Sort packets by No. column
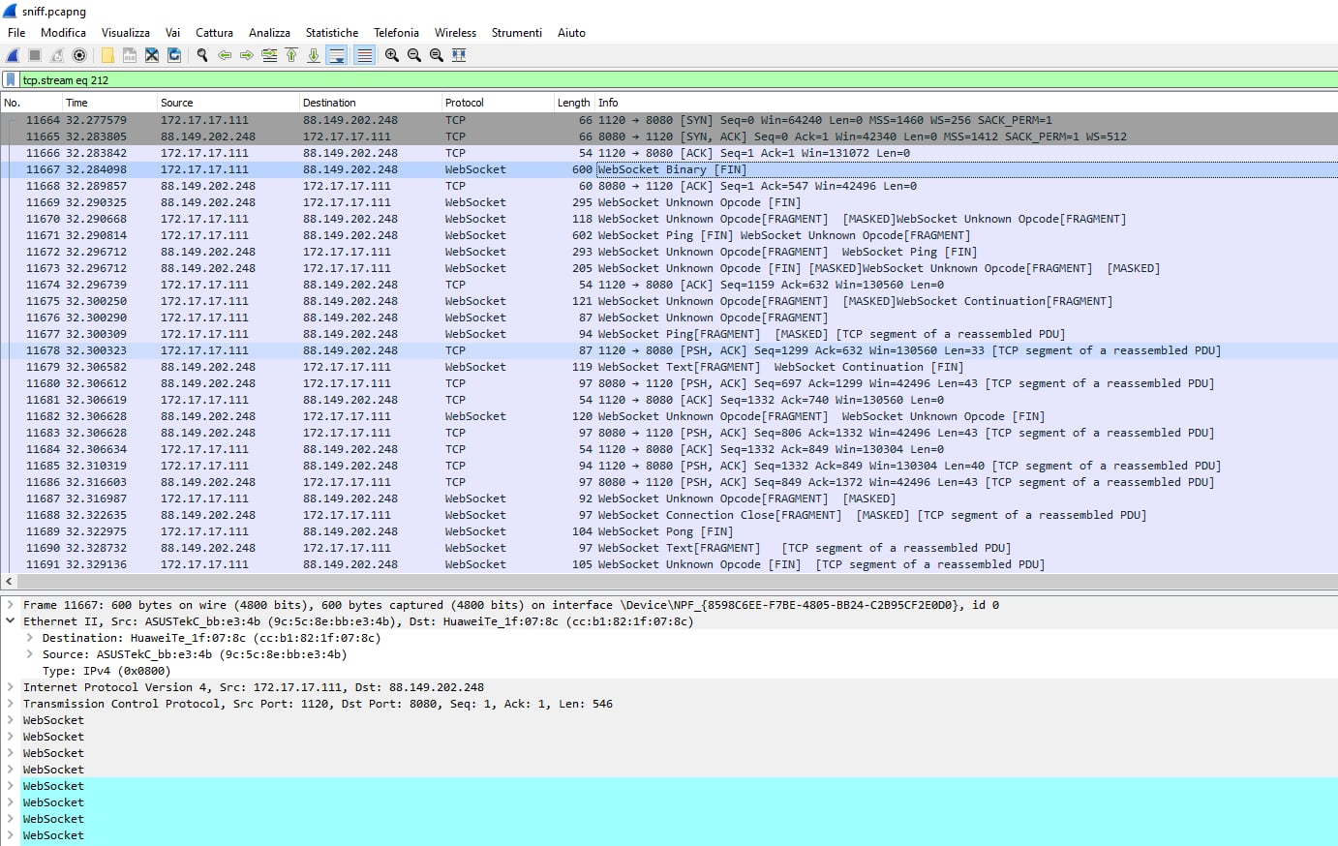Image resolution: width=1338 pixels, height=846 pixels. pos(31,103)
